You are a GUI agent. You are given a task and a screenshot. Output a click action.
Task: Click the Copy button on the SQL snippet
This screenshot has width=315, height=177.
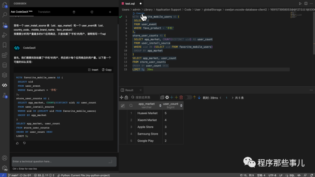tap(106, 70)
